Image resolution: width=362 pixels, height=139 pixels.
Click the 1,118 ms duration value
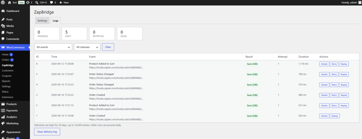pos(304,64)
